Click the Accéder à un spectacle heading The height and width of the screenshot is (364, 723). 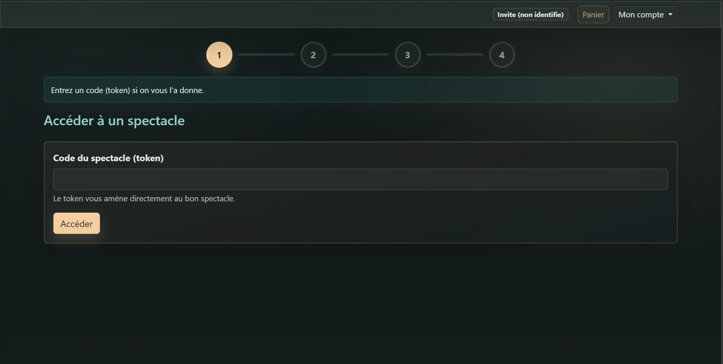point(114,120)
